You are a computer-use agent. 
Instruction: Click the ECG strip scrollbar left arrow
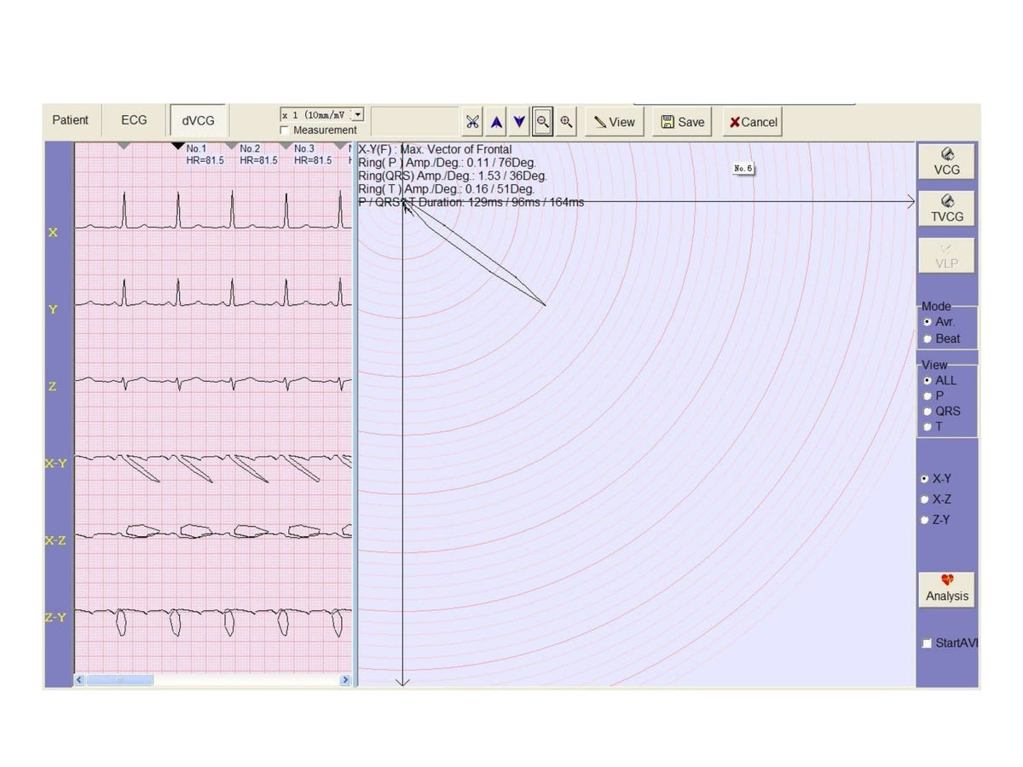(80, 680)
